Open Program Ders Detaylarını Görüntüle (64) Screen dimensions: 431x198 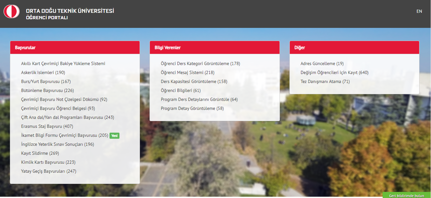click(x=199, y=100)
